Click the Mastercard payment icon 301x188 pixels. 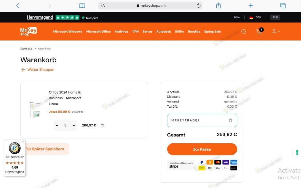pyautogui.click(x=218, y=162)
